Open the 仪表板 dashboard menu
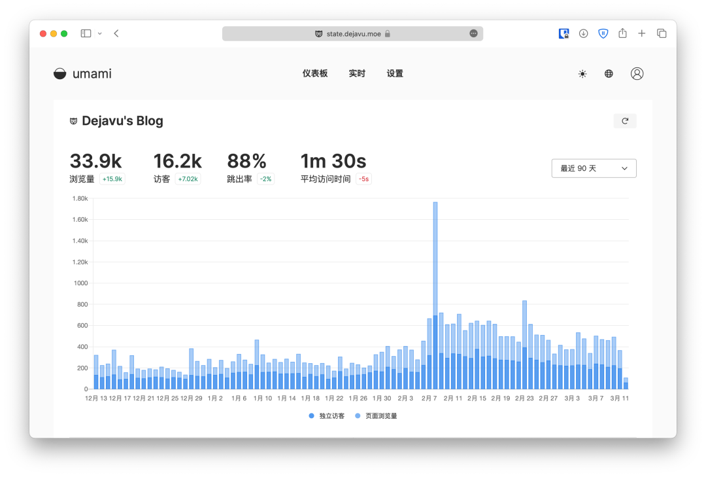 [314, 73]
